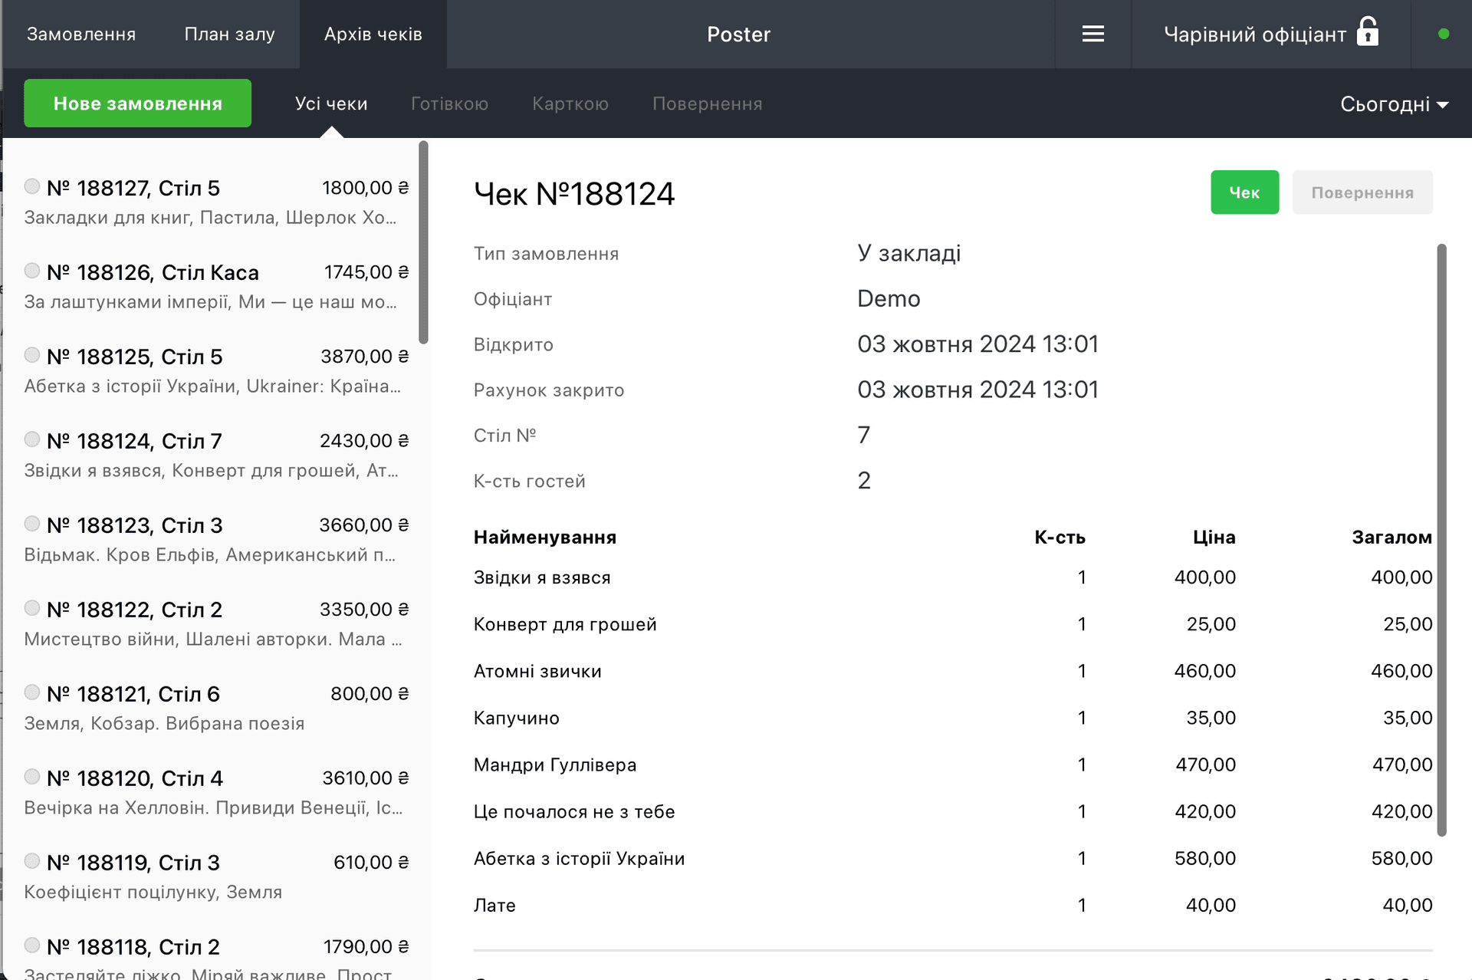Click Чарівний офіціант user name
Image resolution: width=1472 pixels, height=980 pixels.
pos(1254,35)
